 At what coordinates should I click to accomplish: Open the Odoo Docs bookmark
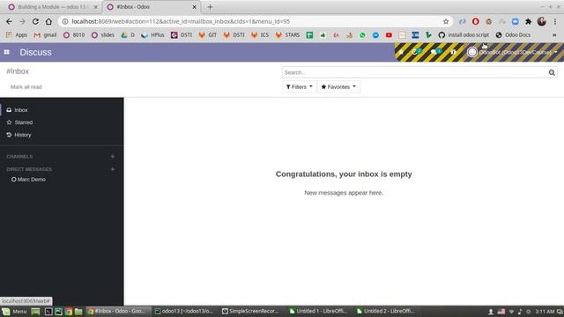pyautogui.click(x=513, y=35)
